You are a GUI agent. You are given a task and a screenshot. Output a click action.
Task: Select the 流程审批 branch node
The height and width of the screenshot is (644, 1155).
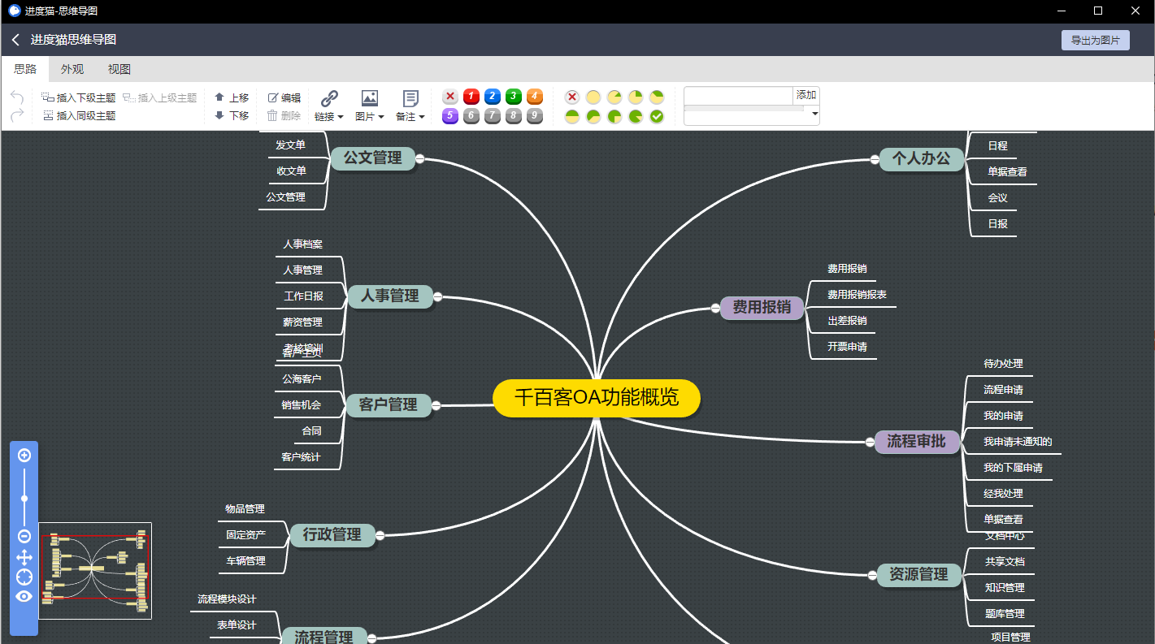coord(917,442)
